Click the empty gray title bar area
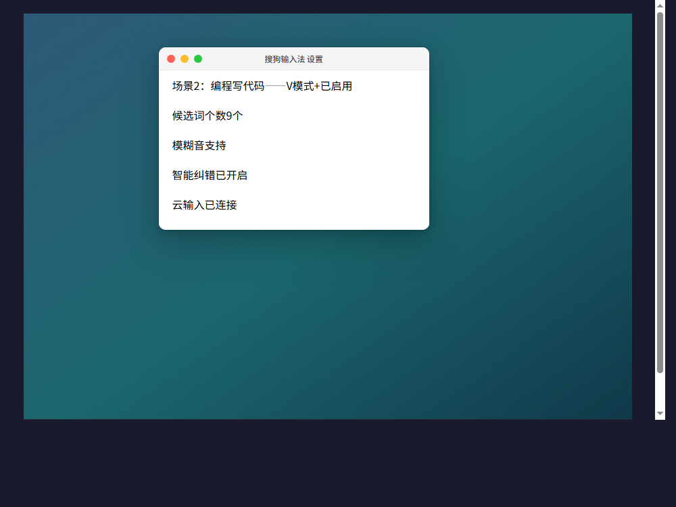 pyautogui.click(x=375, y=59)
